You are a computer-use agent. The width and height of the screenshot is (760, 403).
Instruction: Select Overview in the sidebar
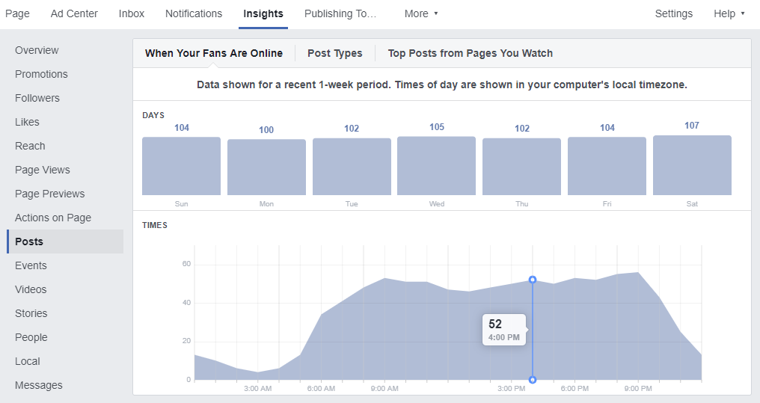37,50
